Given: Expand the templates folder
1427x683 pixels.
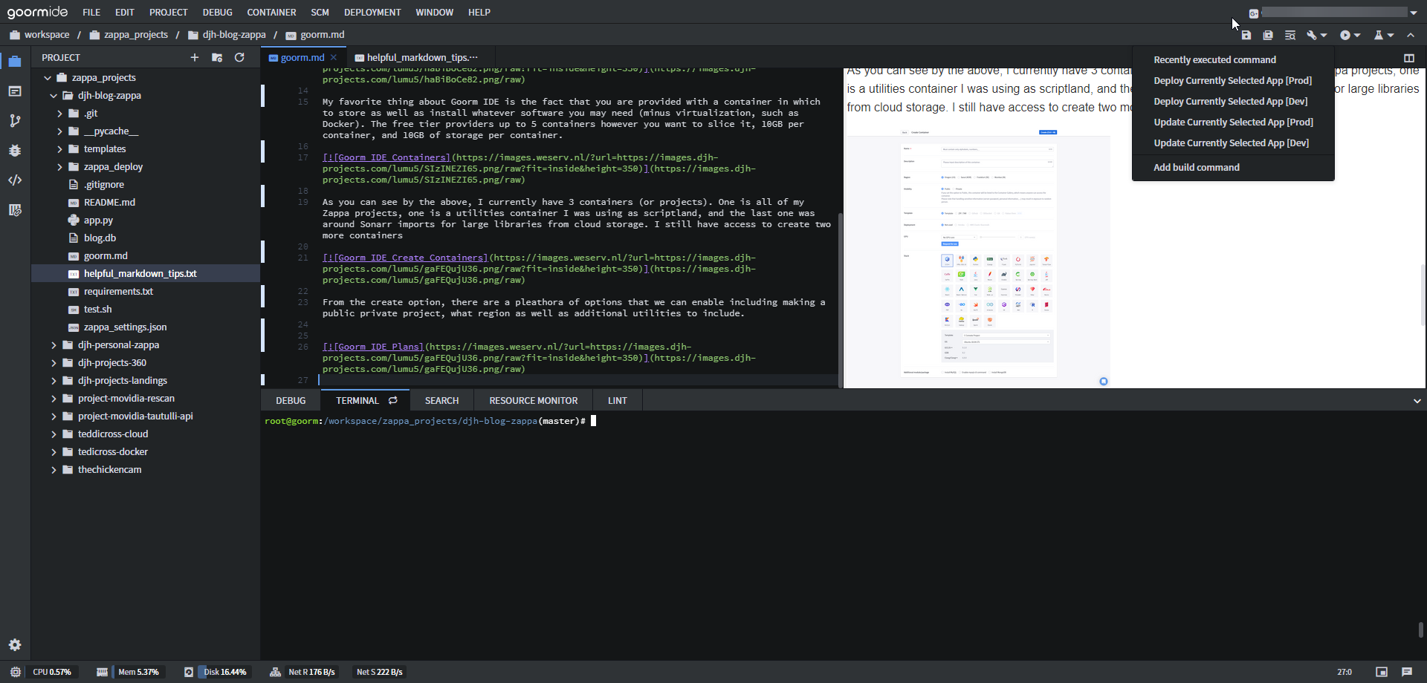Looking at the screenshot, I should 60,149.
